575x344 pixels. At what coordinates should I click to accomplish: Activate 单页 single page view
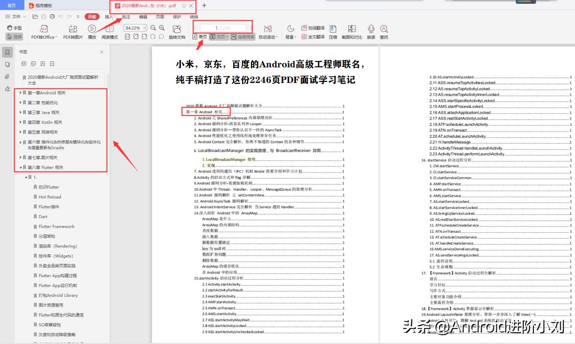(x=199, y=37)
